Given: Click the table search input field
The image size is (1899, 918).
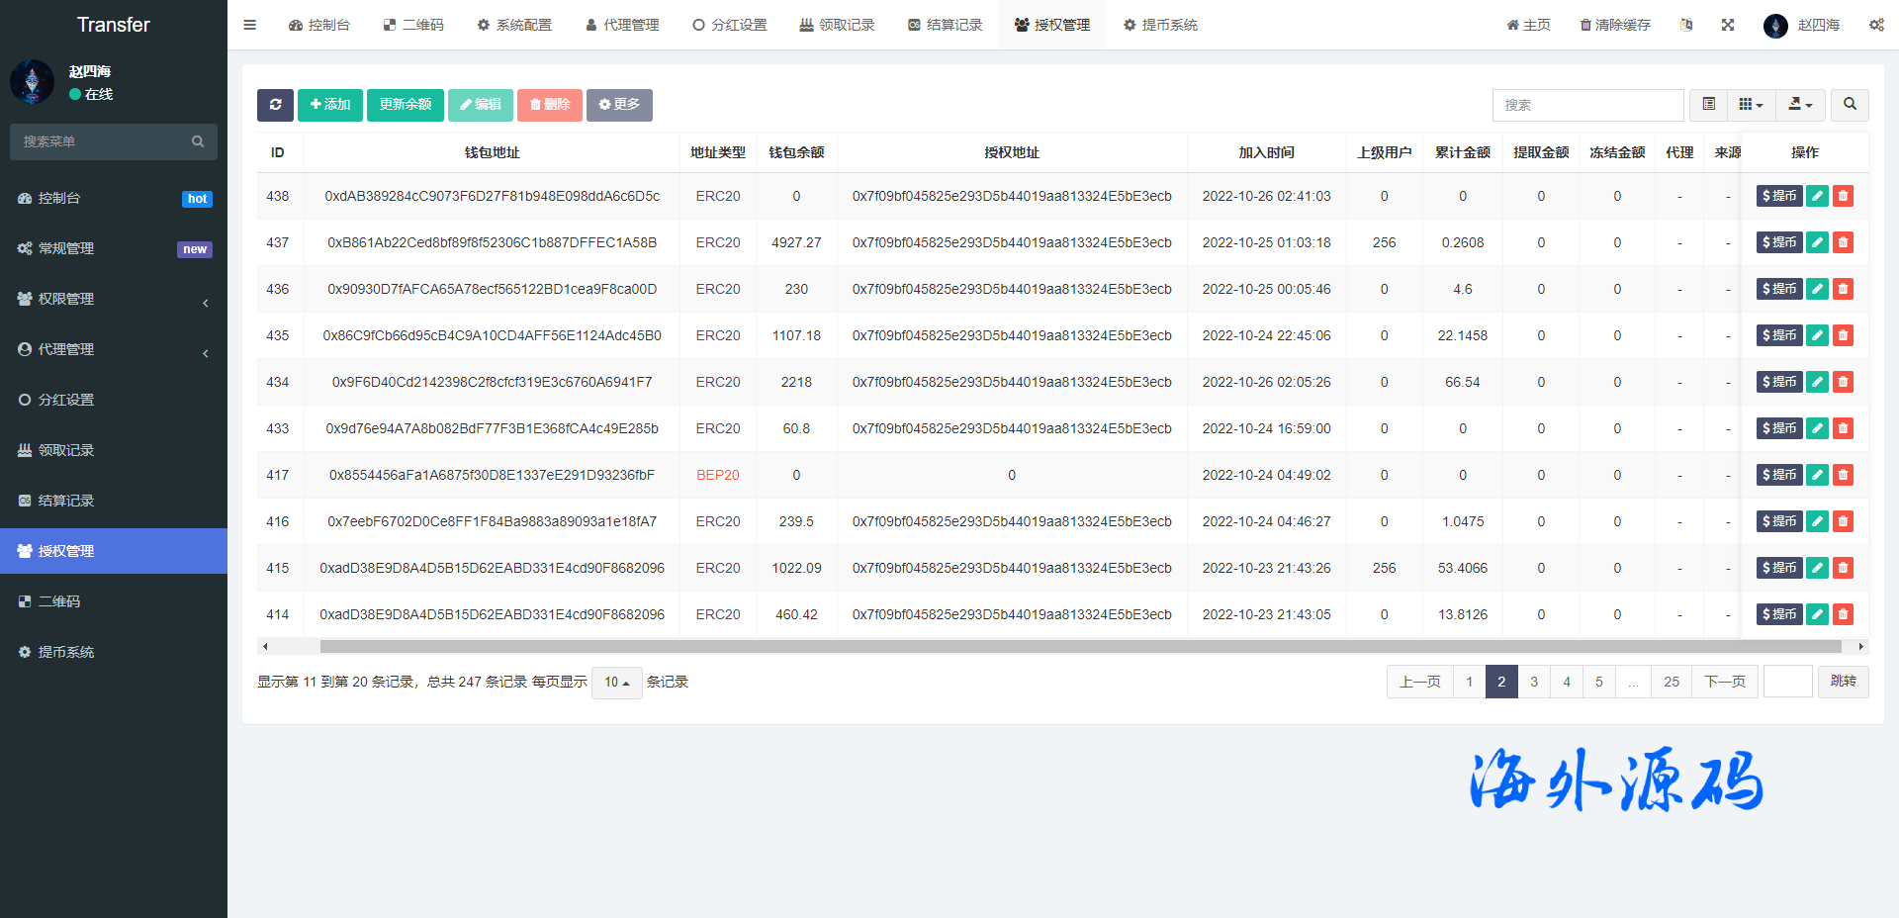Looking at the screenshot, I should tap(1587, 105).
